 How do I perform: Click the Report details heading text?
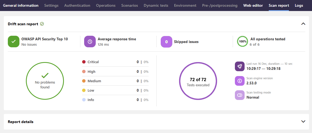click(21, 122)
